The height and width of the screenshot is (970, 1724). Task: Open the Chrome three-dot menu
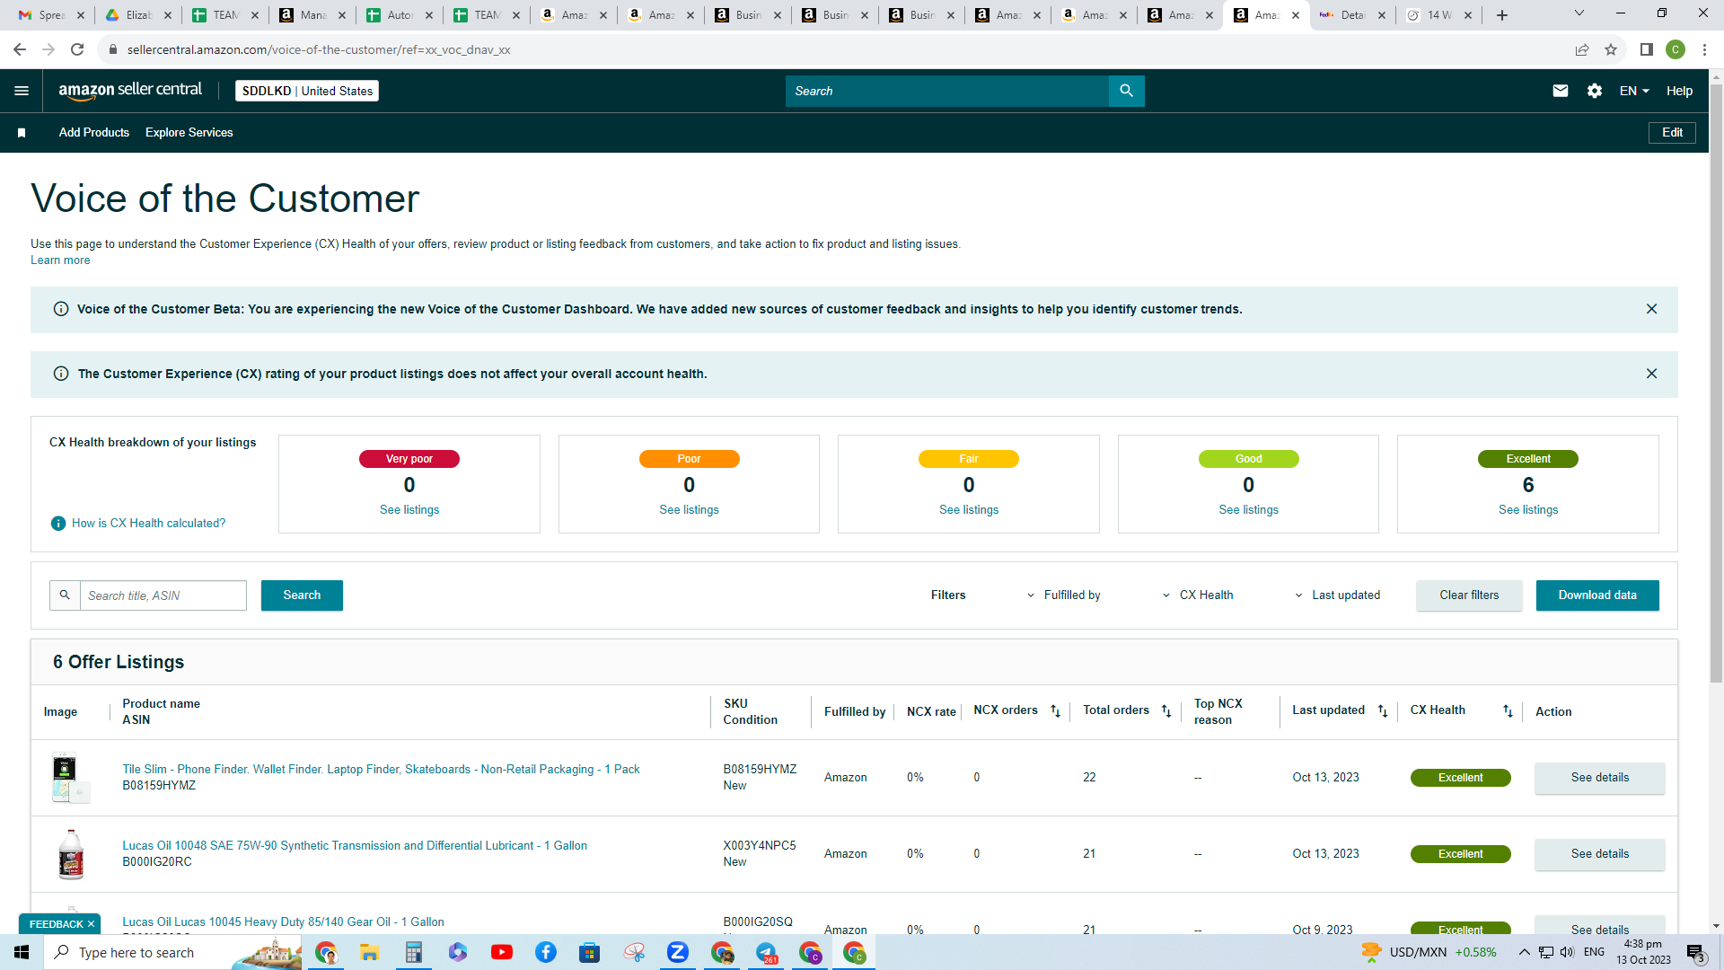click(x=1704, y=49)
